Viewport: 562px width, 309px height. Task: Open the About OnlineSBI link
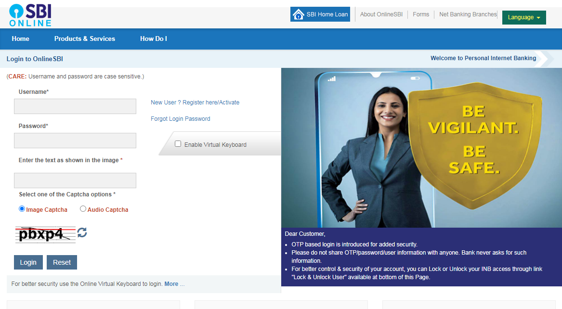(381, 14)
